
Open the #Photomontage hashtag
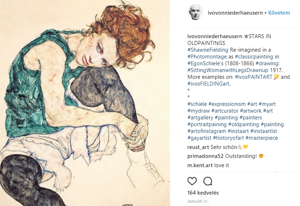tap(207, 57)
